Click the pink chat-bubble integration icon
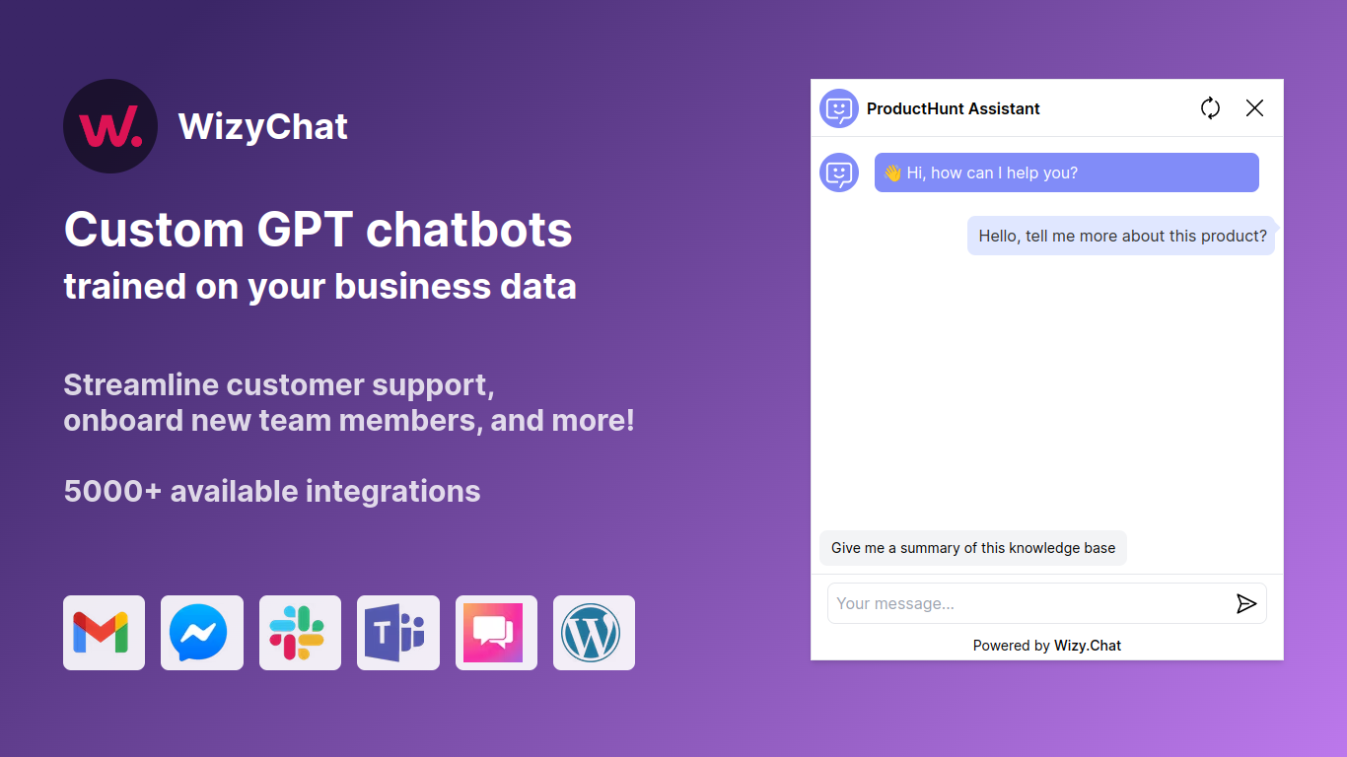 (496, 633)
